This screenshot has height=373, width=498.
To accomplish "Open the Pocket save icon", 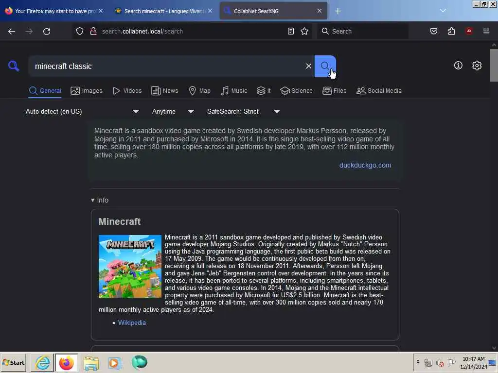I will 433,31.
